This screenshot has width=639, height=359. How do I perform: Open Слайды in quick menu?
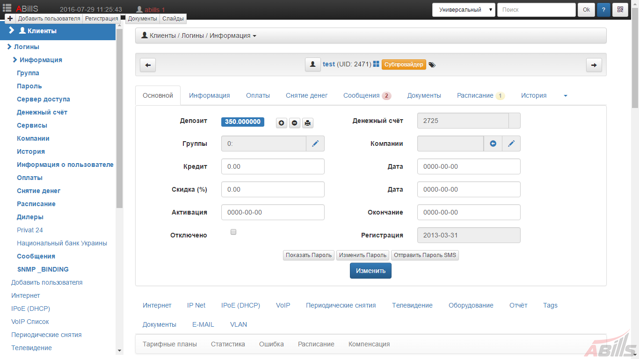click(x=173, y=19)
